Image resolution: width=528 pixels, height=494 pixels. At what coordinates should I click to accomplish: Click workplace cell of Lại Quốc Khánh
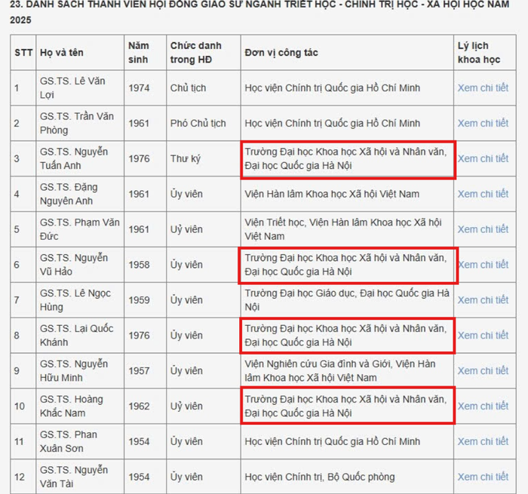coord(345,336)
